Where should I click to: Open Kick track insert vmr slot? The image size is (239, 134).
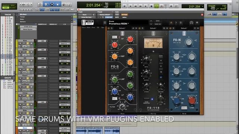(x=43, y=41)
